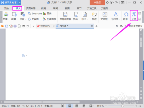The image size is (144, 108).
Task: Add a new document tab with plus
Action: (96, 26)
